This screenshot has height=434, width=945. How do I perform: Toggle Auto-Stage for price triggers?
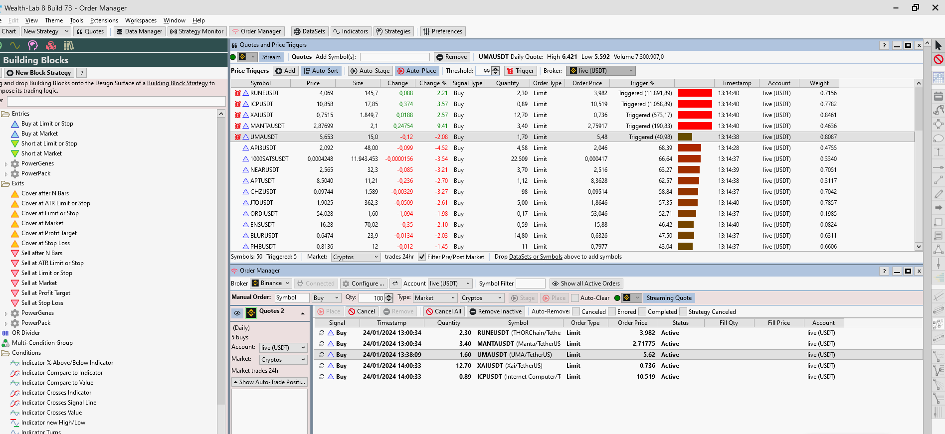click(x=370, y=71)
